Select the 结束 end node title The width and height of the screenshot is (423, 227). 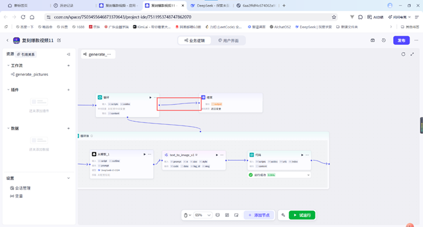[x=210, y=97]
